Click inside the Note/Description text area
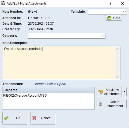Viewport: 129px width, 128px height. pos(59,63)
